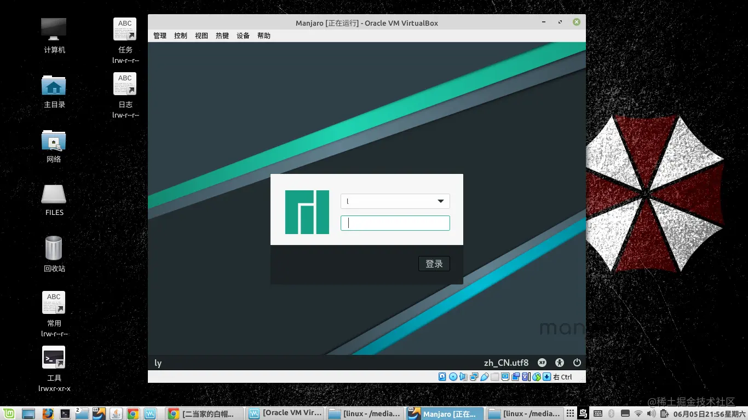This screenshot has width=748, height=420.
Task: Click the shared folders indicator icon
Action: click(495, 377)
